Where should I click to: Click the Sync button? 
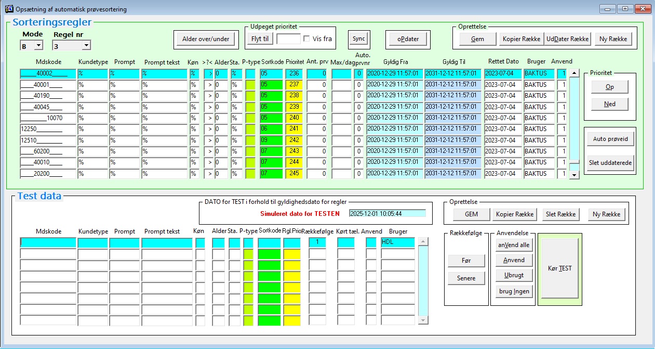358,39
